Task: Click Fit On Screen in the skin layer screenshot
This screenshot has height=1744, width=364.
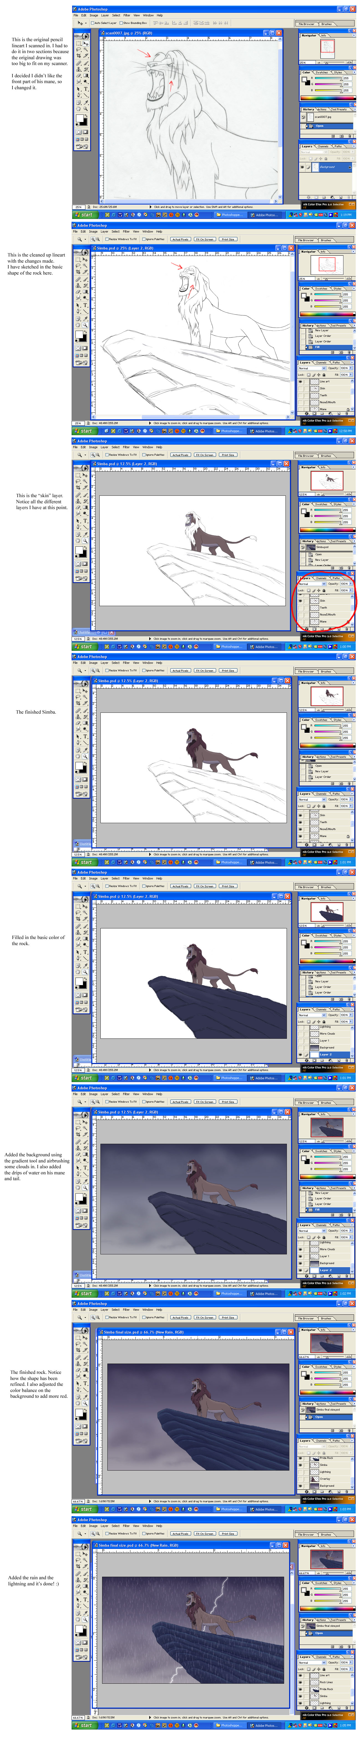Action: [x=205, y=455]
